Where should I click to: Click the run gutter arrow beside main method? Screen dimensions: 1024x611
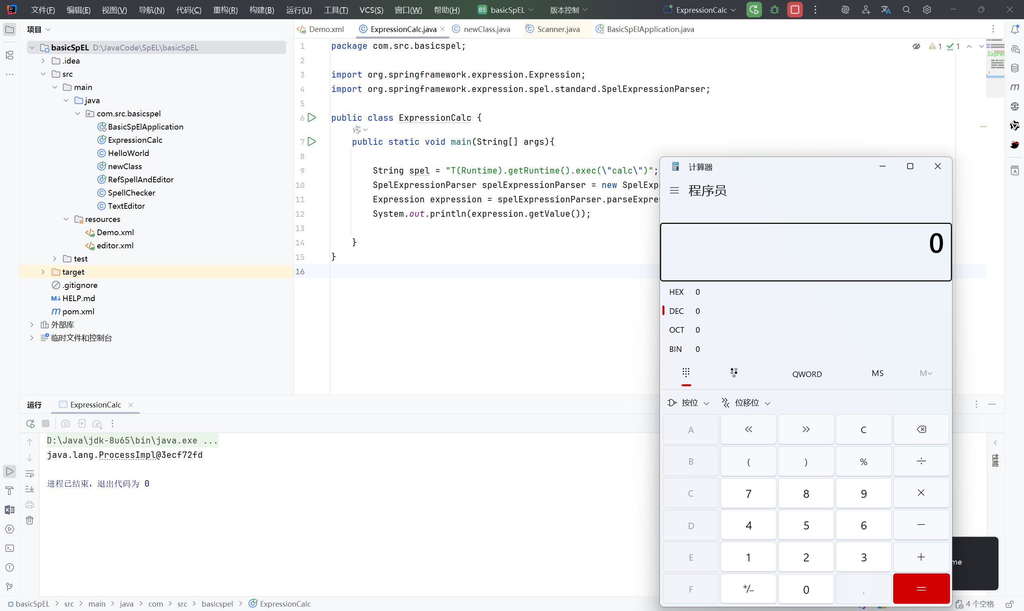tap(312, 142)
